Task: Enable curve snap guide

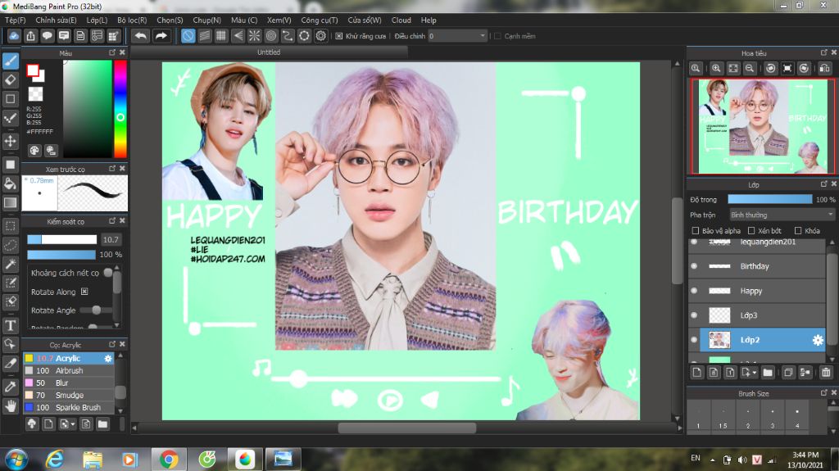Action: pos(288,36)
